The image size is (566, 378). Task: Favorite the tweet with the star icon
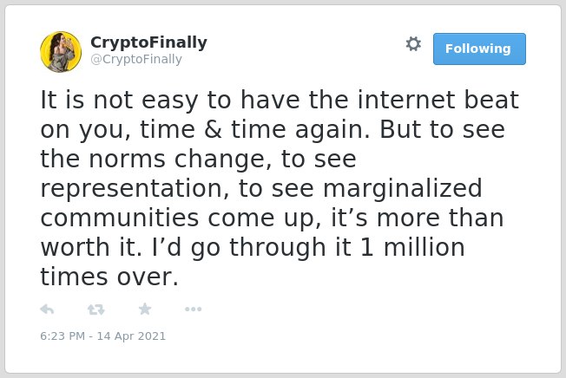(145, 309)
